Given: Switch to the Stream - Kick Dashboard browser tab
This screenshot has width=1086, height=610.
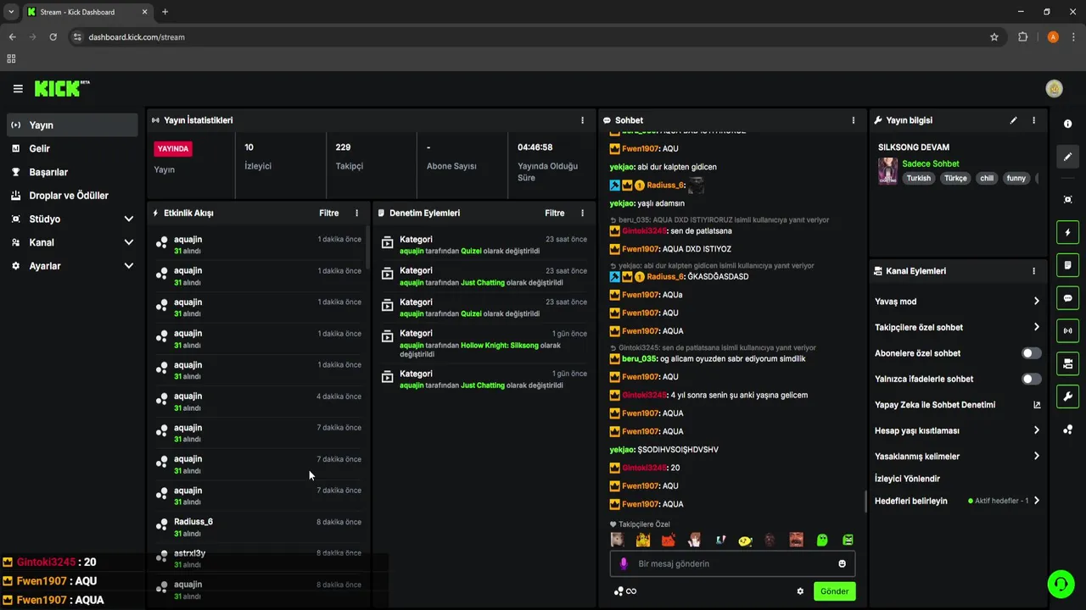Looking at the screenshot, I should (87, 12).
